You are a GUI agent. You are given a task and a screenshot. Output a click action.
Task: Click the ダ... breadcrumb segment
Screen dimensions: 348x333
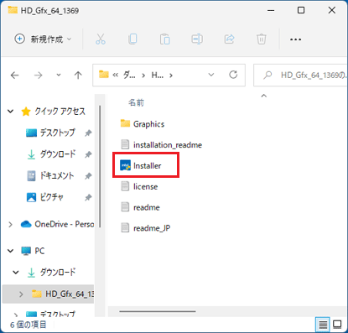click(129, 75)
